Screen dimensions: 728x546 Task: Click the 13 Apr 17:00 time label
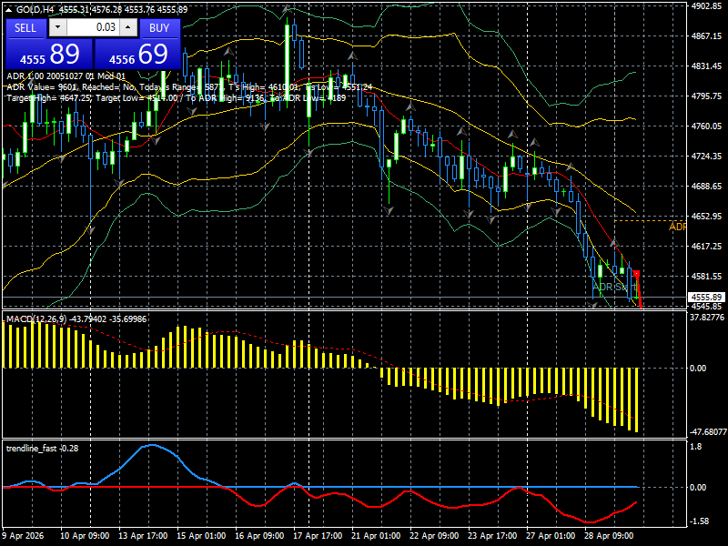click(143, 536)
